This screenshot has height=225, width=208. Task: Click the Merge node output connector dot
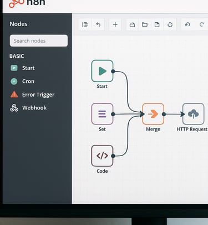(164, 114)
